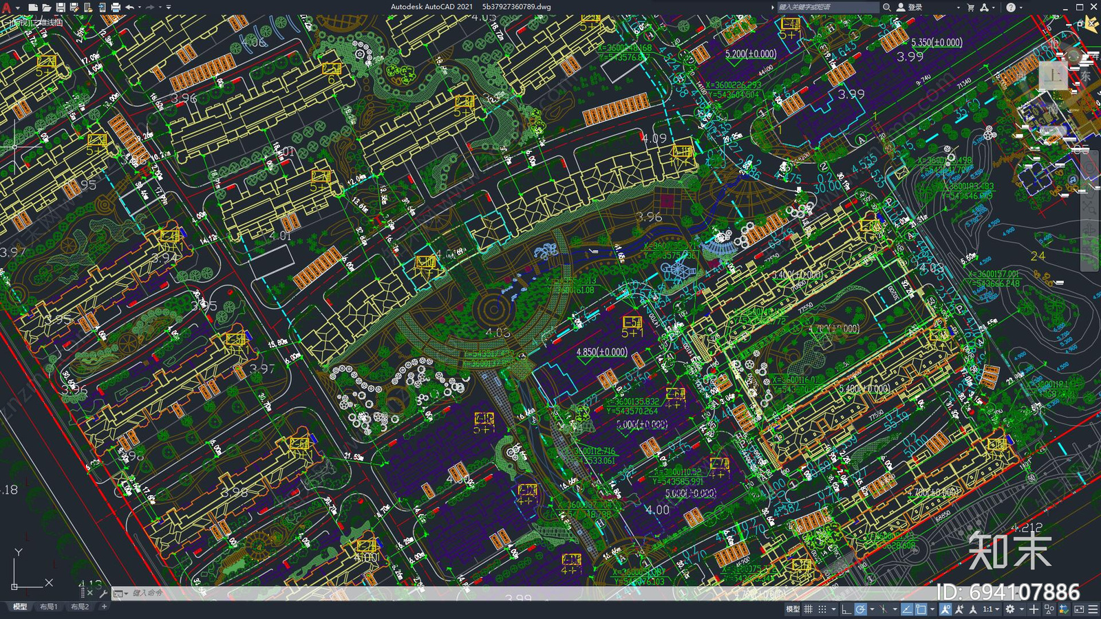Expand the sign-in dropdown arrow

(959, 8)
